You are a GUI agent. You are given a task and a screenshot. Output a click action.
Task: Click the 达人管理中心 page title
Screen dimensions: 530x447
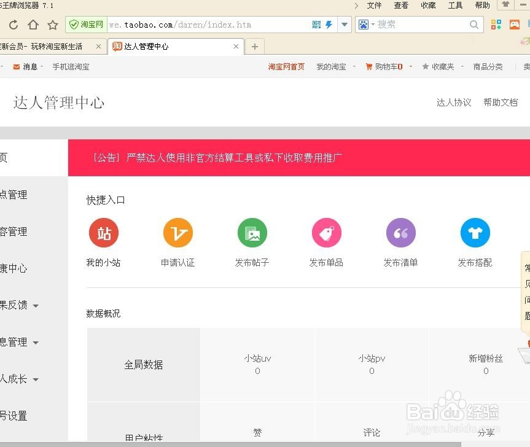coord(58,103)
